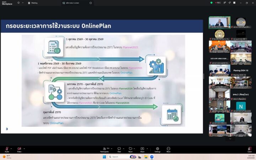Click slide page number 3

[7, 129]
